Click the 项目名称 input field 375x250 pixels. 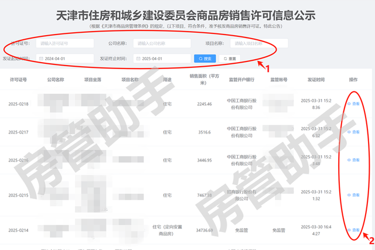pyautogui.click(x=259, y=43)
